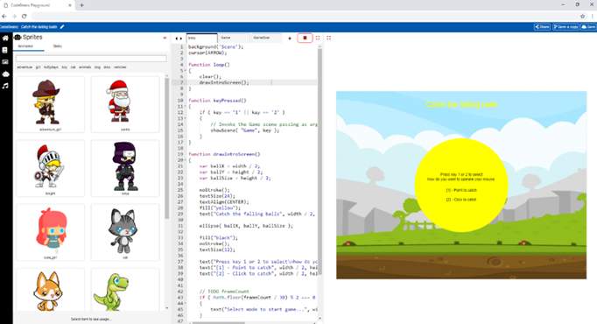
Task: Collapse code fold arrow at line 20
Action: click(x=186, y=160)
